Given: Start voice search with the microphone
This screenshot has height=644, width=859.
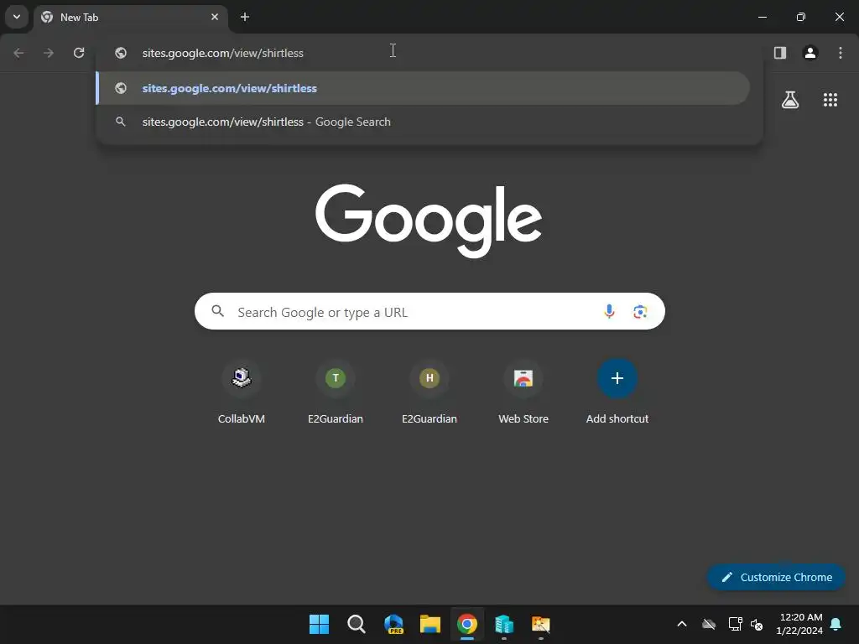Looking at the screenshot, I should (x=609, y=312).
